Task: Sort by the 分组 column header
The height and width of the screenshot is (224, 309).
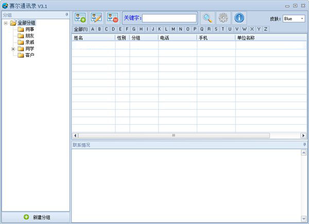Action: pyautogui.click(x=144, y=38)
